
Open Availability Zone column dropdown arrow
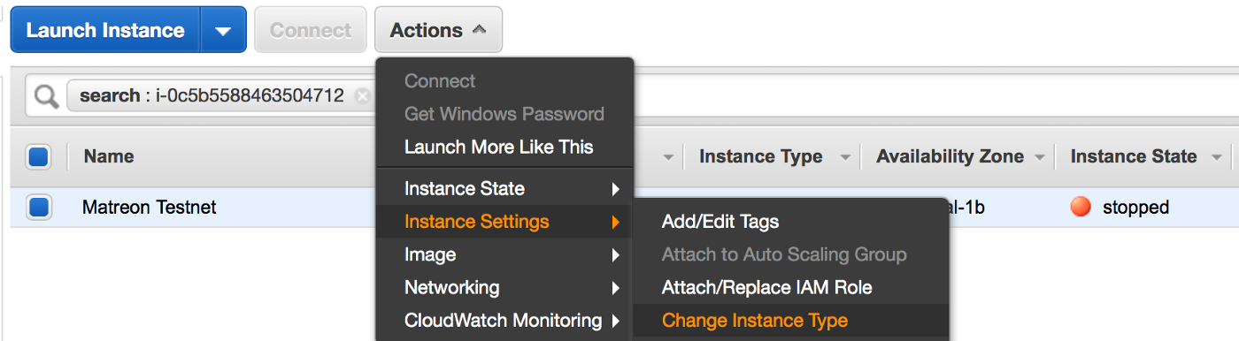[x=1039, y=158]
